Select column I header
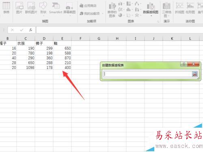Screen dimensions: 203x152 click(135, 39)
